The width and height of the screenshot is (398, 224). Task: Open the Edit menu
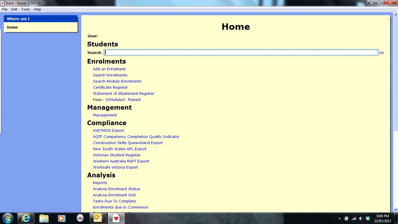coord(14,9)
